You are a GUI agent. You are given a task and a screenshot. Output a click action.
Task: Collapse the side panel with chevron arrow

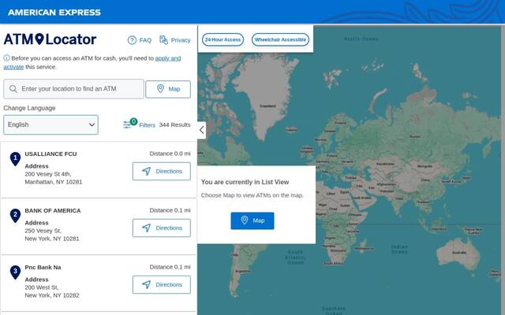[202, 130]
